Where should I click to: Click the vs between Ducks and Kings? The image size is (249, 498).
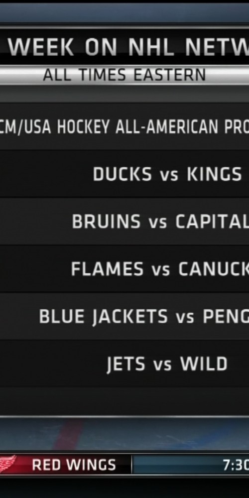[x=169, y=176]
